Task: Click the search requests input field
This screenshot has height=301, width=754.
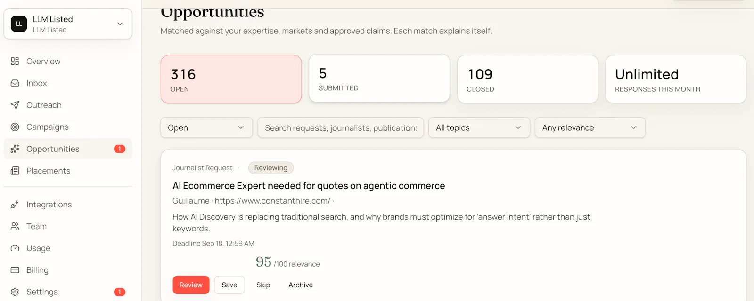Action: point(341,127)
